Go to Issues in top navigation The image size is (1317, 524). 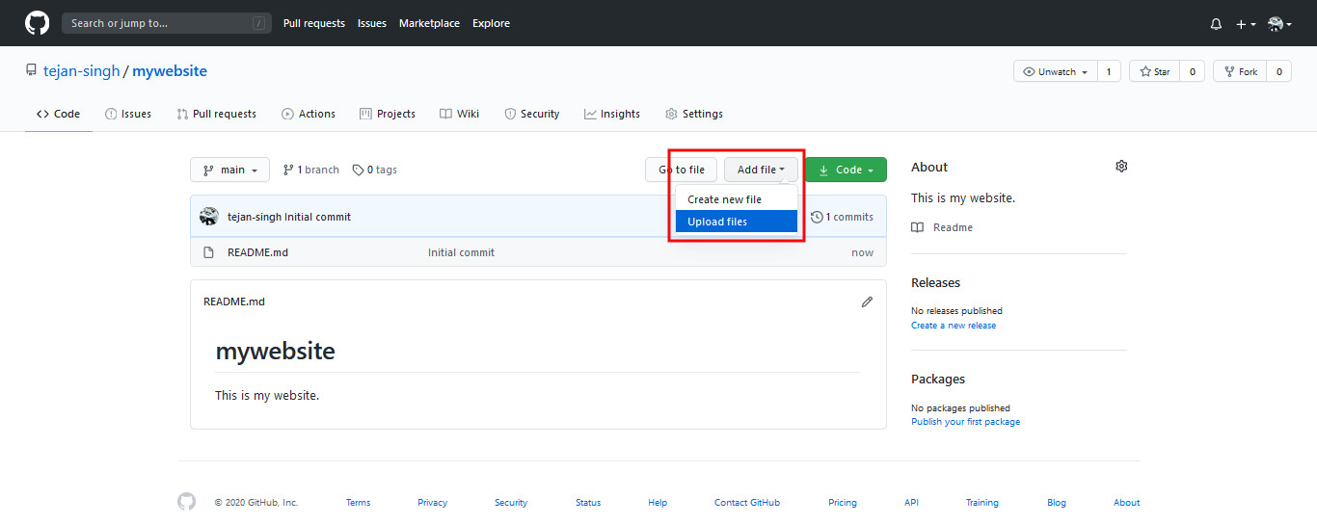(x=372, y=23)
